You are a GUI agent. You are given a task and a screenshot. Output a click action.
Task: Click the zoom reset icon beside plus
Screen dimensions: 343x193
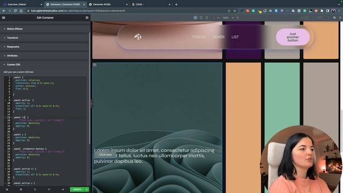coord(237,18)
